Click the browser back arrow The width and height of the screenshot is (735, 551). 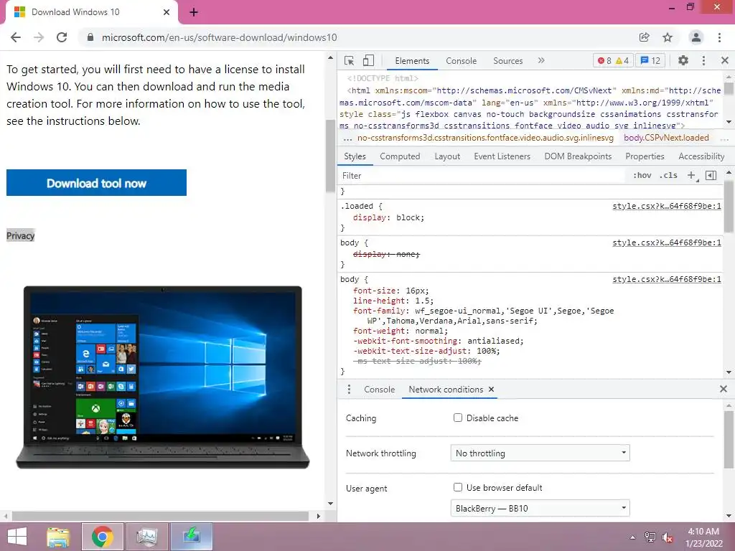point(16,37)
